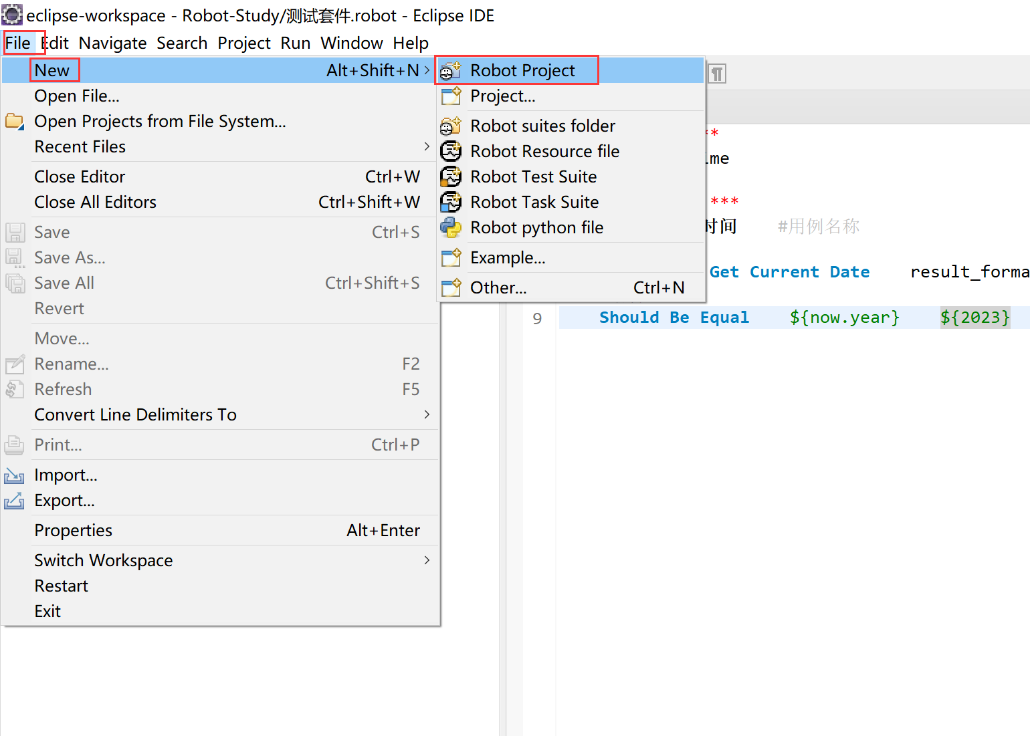Click the '${now.year}' variable in editor
This screenshot has height=736, width=1030.
point(845,318)
